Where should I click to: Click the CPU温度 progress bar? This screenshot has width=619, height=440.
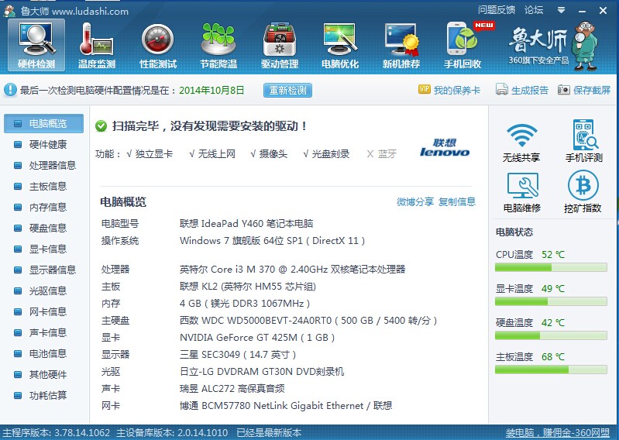pyautogui.click(x=551, y=267)
